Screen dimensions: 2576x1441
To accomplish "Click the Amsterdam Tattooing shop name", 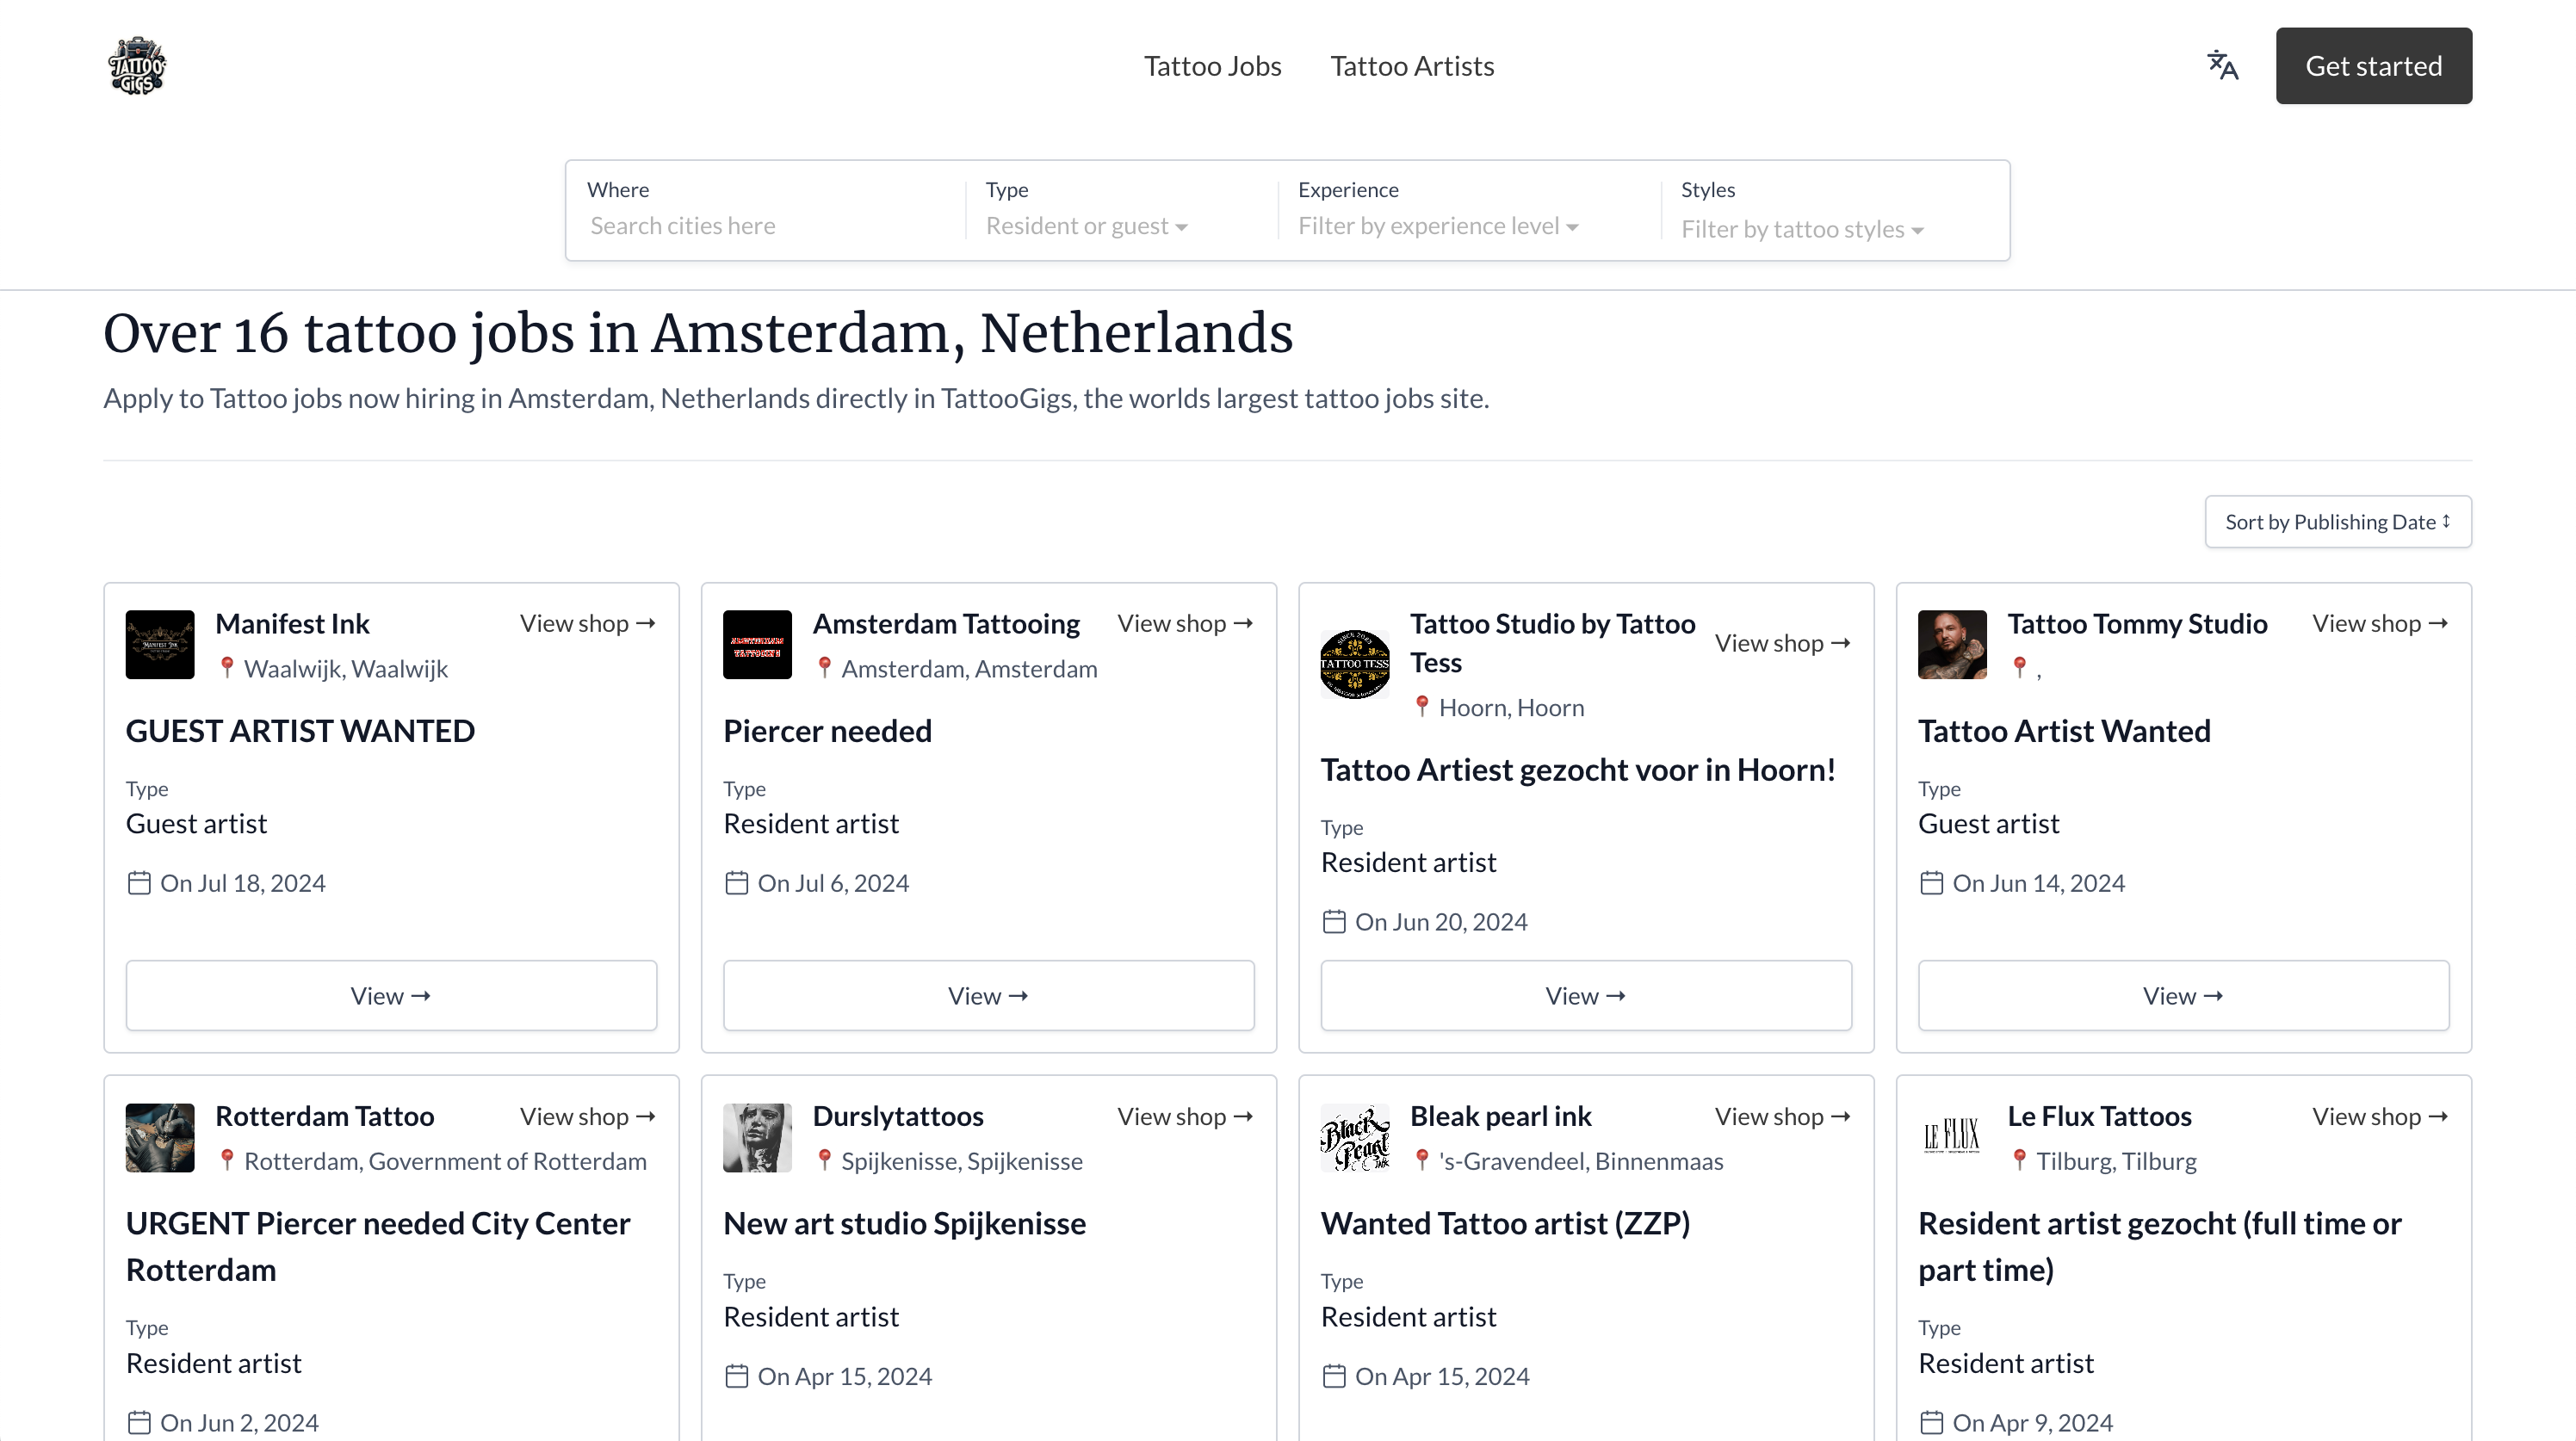I will coord(946,623).
